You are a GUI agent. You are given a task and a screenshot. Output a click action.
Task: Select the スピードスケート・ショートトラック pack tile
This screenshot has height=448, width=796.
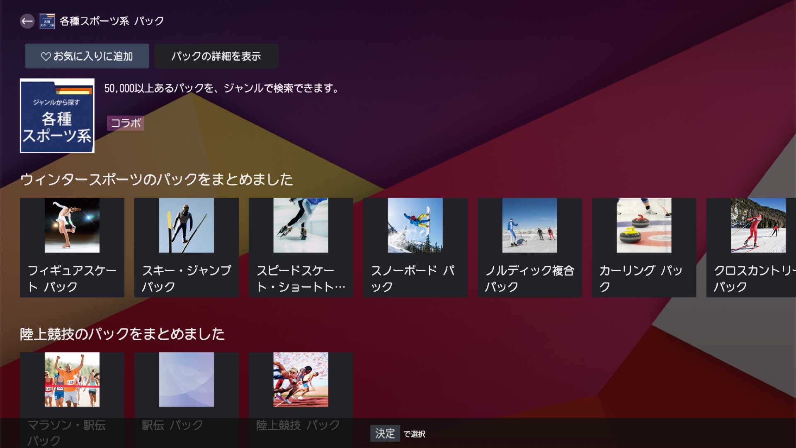pos(301,247)
